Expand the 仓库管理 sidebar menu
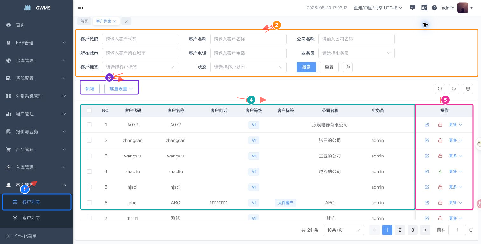 [36, 60]
